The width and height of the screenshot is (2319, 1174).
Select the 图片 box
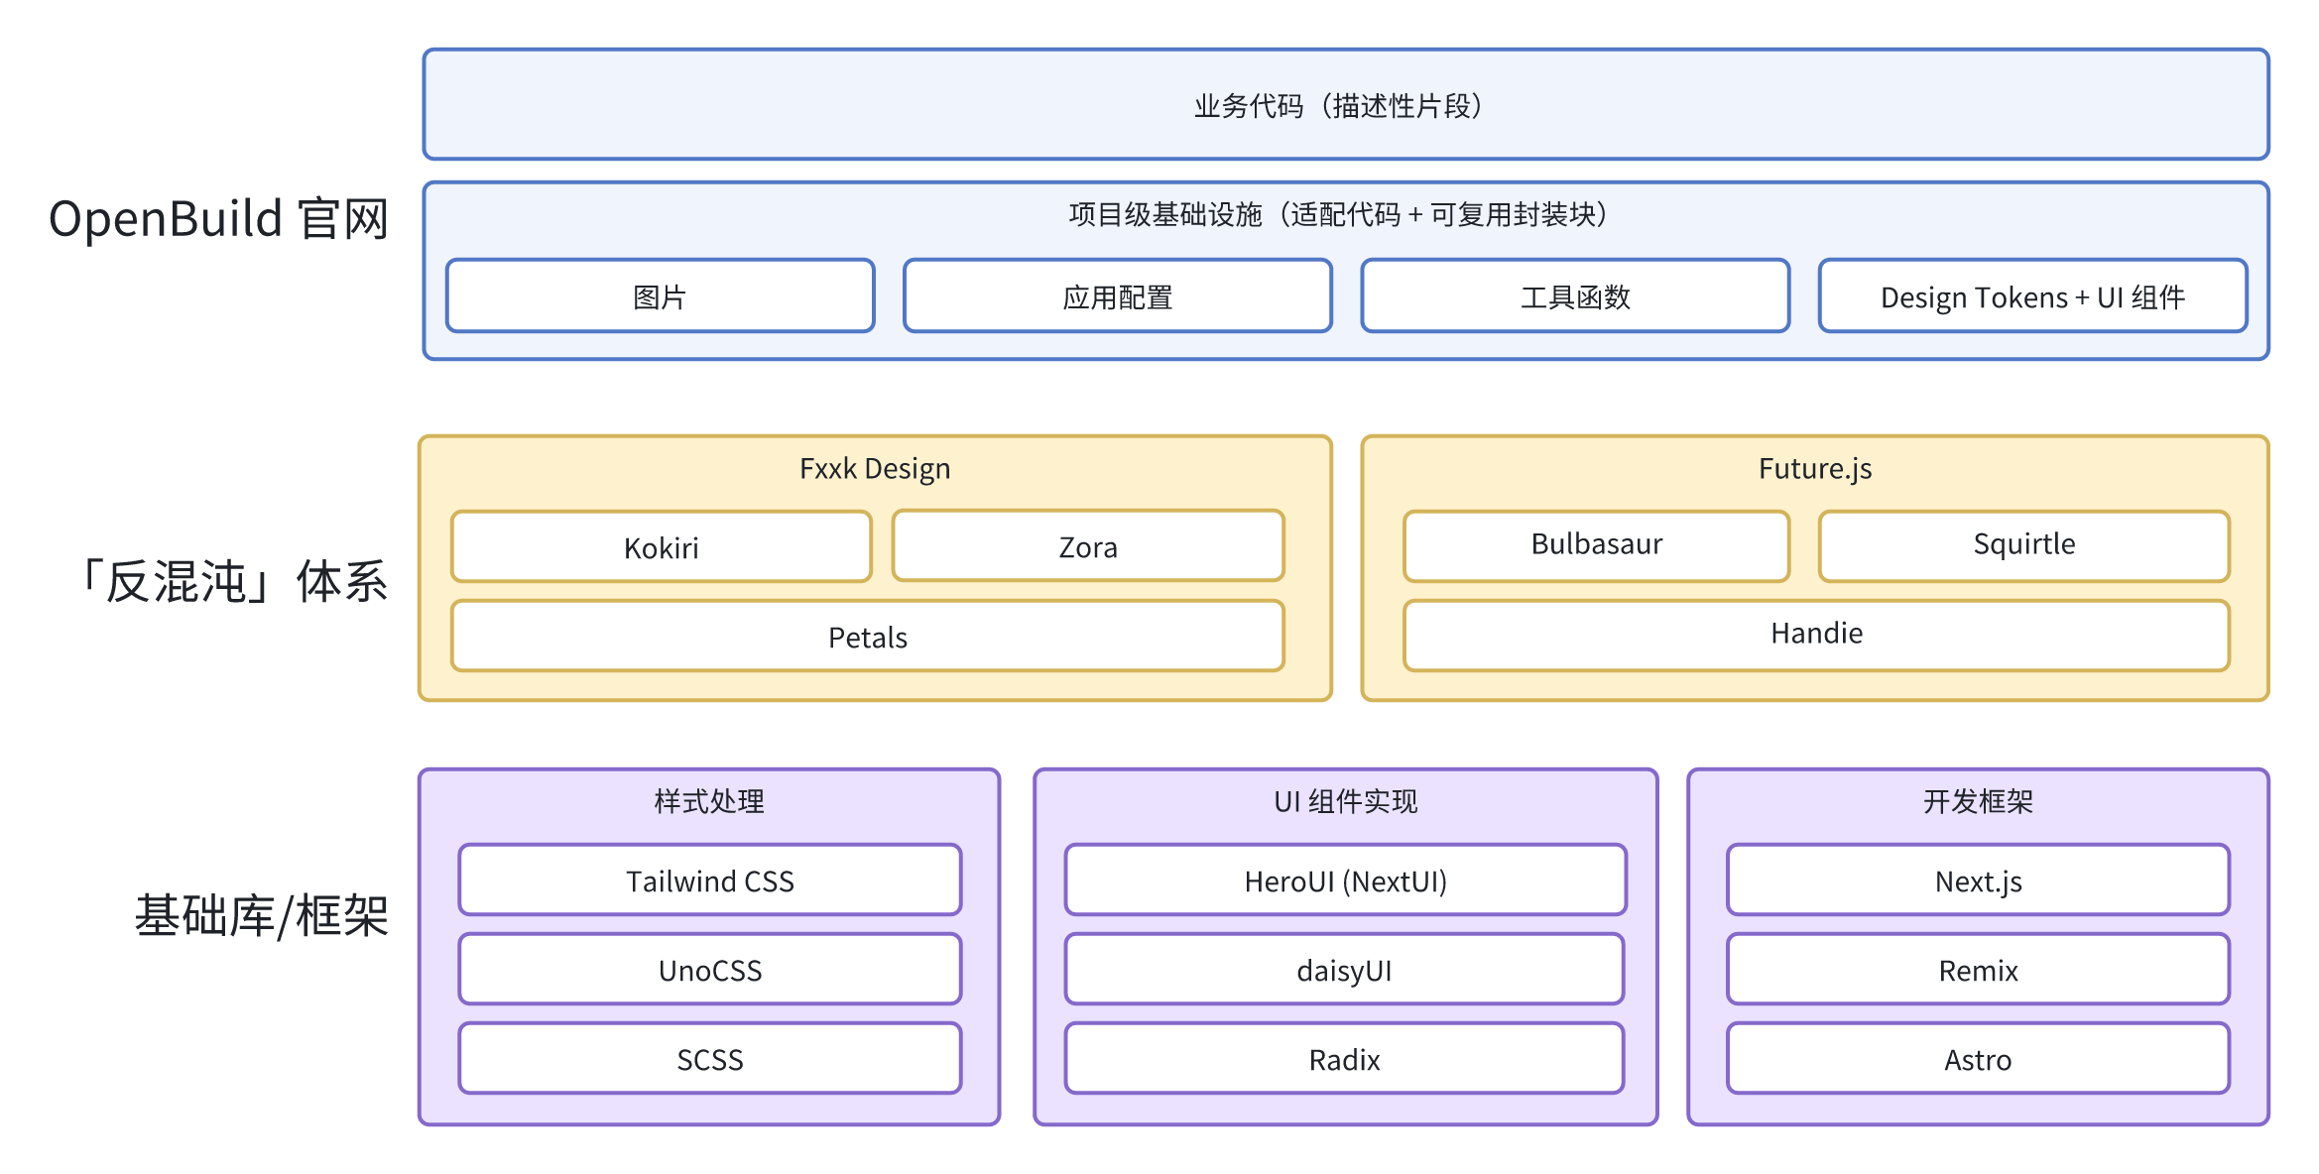[x=660, y=296]
